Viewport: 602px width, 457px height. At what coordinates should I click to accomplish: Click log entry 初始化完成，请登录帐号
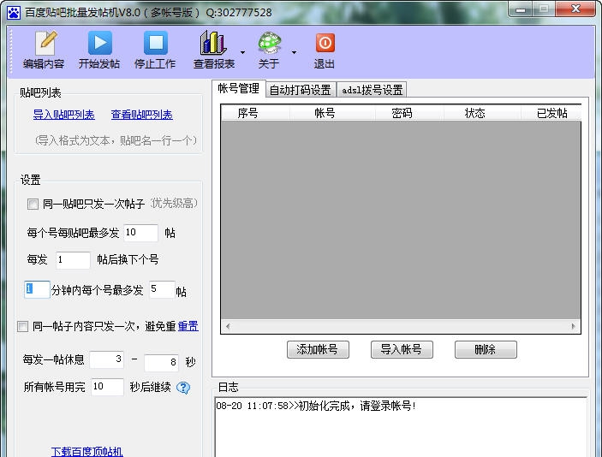click(x=316, y=406)
